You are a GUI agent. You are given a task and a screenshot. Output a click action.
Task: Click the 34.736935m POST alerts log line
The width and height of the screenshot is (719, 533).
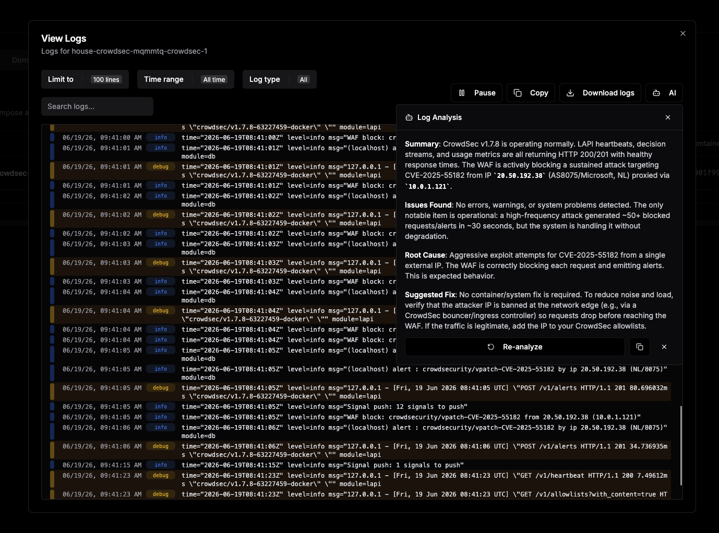click(x=361, y=451)
